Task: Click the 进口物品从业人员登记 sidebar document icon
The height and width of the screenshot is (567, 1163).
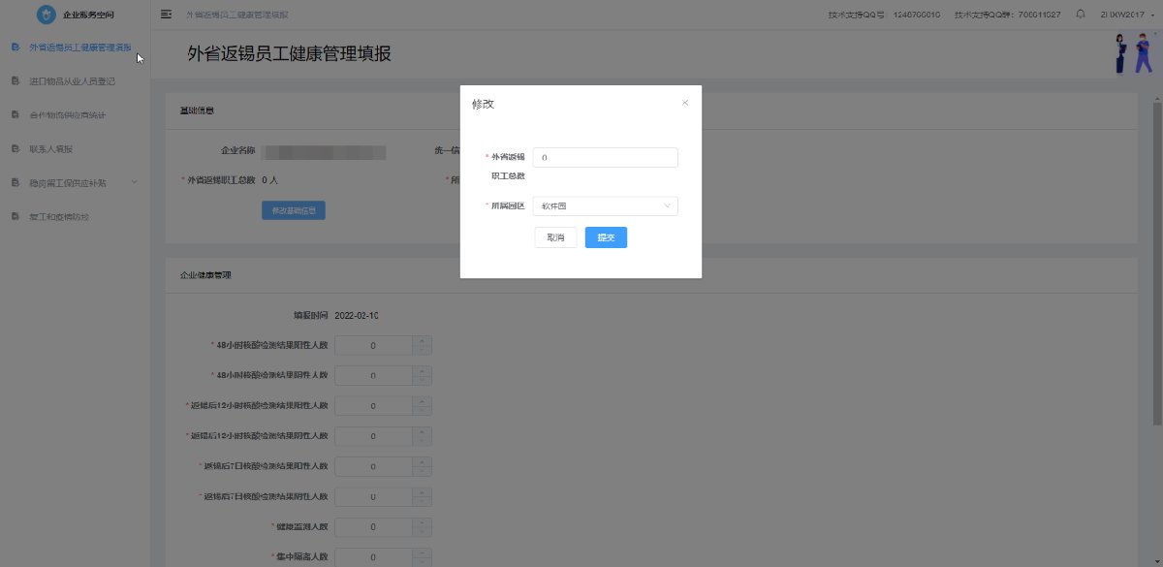Action: (15, 81)
